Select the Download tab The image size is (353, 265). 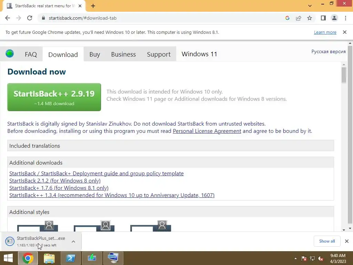click(63, 54)
